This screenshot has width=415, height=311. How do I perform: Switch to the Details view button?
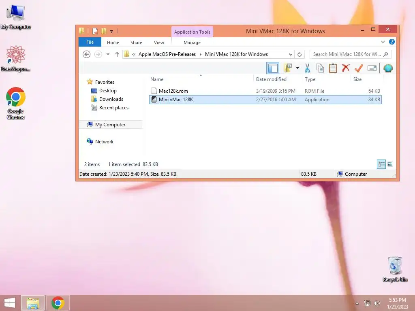coord(381,164)
